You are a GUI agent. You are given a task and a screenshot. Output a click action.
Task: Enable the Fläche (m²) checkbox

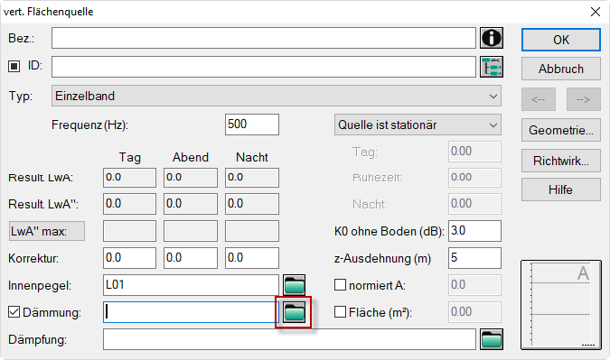340,312
